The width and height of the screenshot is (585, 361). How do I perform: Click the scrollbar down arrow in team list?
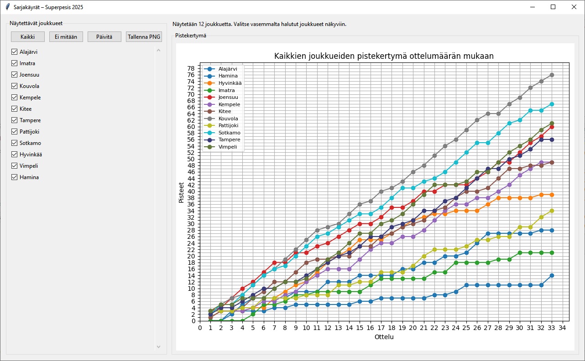click(x=158, y=347)
